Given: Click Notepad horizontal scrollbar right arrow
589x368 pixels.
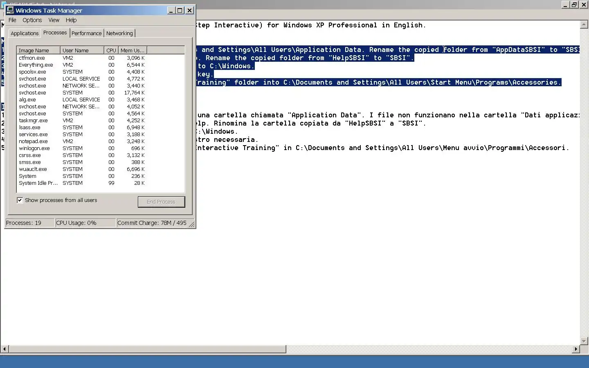Looking at the screenshot, I should (576, 349).
